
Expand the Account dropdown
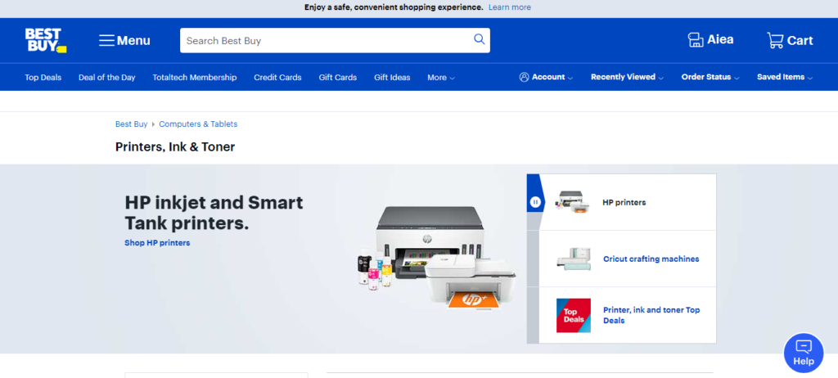point(546,77)
